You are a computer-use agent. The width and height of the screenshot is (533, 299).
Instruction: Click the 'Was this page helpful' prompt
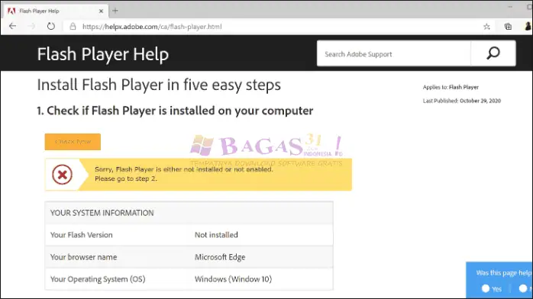(x=504, y=273)
